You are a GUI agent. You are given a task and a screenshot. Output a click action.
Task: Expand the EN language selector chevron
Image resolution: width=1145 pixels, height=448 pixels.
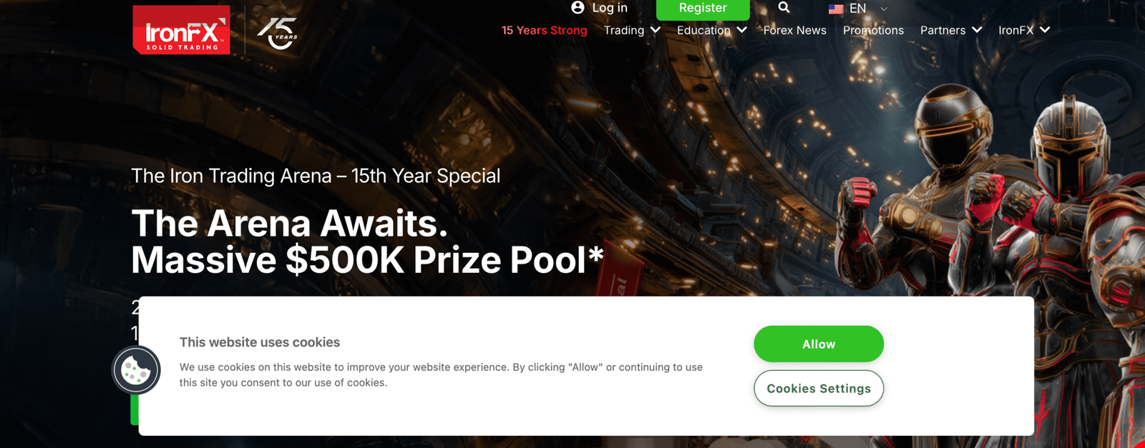click(x=884, y=9)
